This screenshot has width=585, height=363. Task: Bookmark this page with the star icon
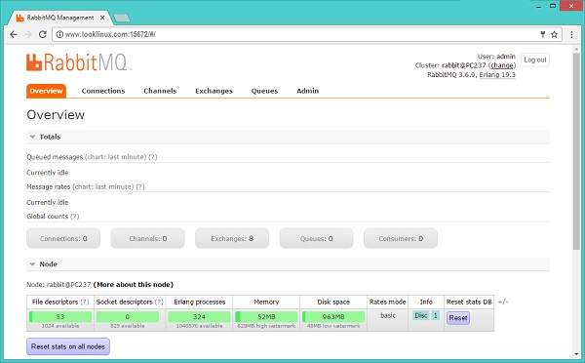coord(555,34)
